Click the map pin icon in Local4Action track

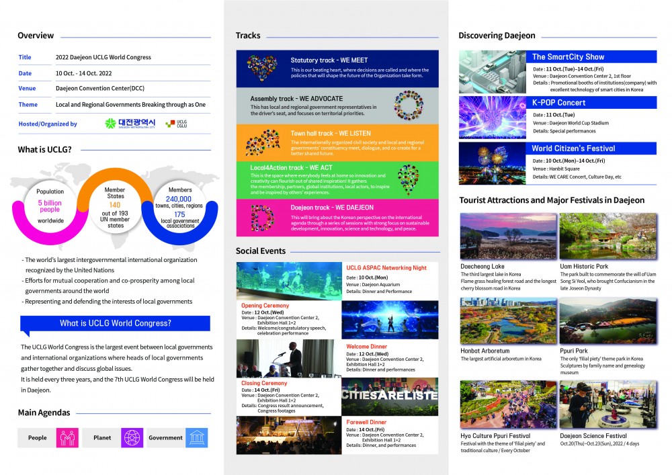point(408,179)
